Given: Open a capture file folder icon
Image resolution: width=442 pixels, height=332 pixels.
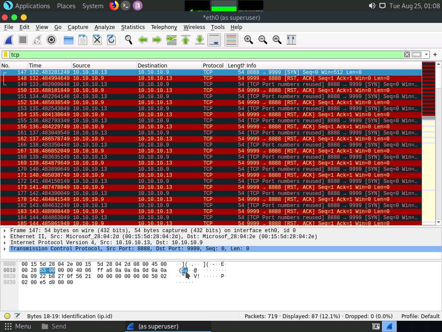Looking at the screenshot, I should pos(69,40).
